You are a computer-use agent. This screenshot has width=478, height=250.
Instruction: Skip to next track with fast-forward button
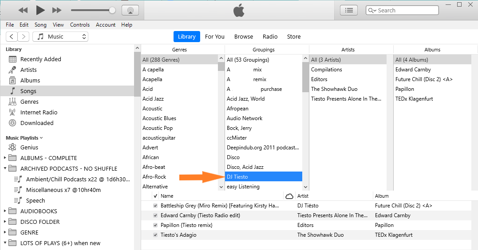point(57,10)
